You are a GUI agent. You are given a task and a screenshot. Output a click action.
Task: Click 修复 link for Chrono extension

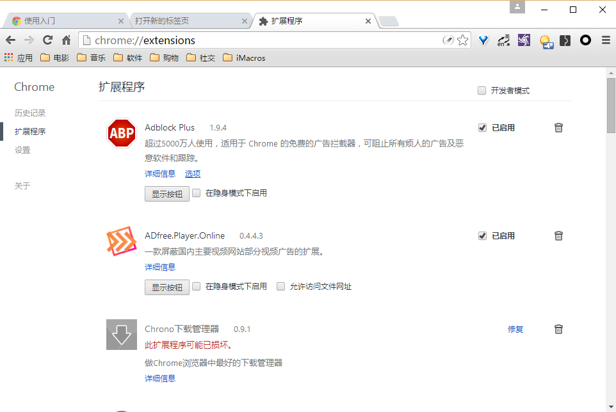515,329
